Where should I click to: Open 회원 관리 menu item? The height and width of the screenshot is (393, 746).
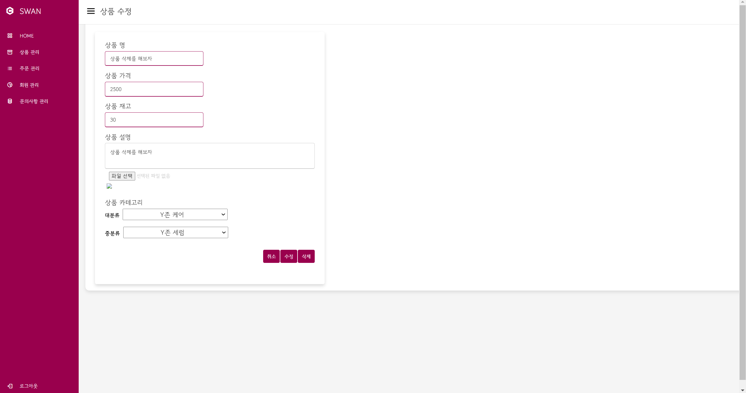point(29,85)
